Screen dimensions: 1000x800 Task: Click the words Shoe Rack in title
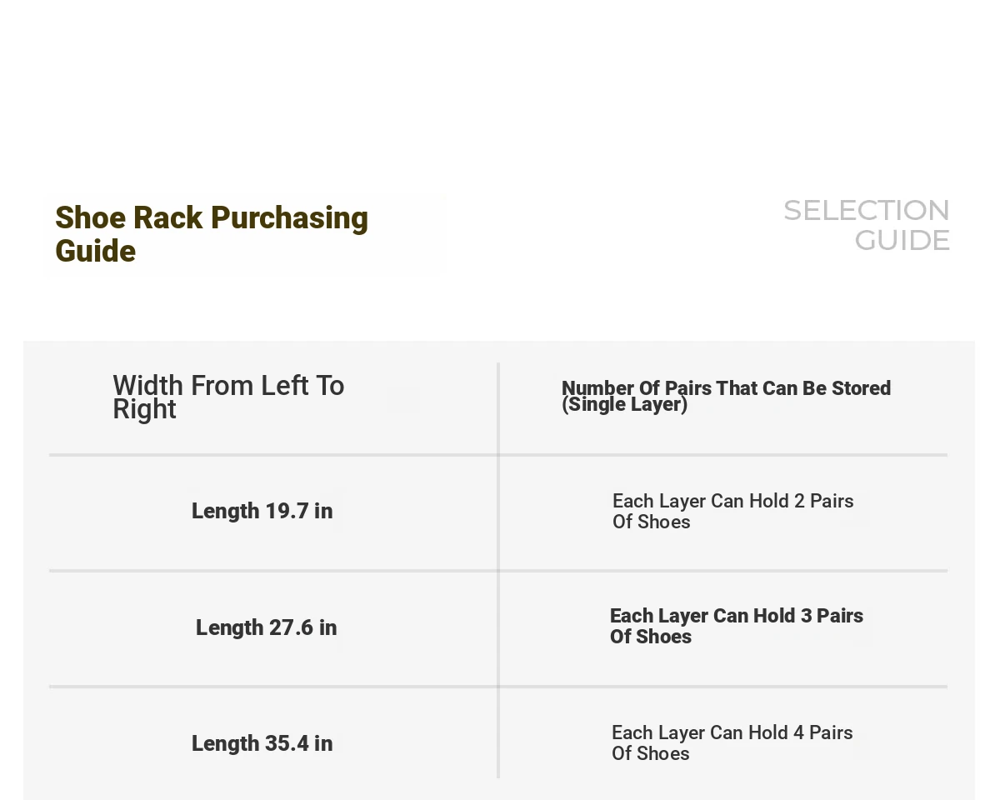point(128,217)
